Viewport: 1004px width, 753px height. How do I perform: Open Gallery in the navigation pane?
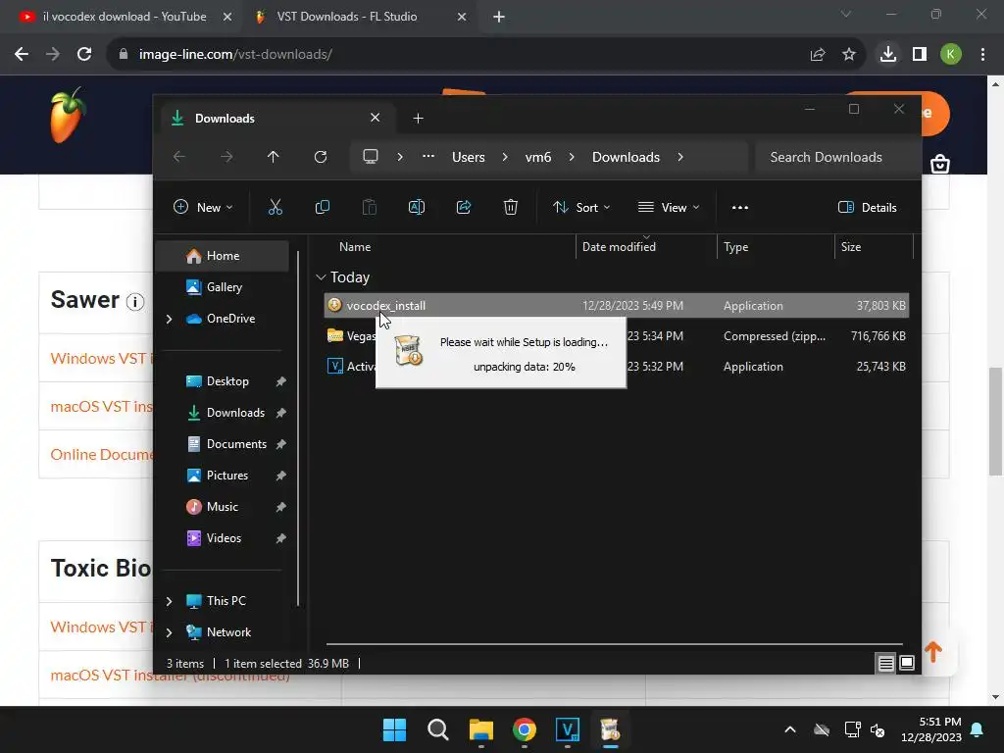point(225,287)
